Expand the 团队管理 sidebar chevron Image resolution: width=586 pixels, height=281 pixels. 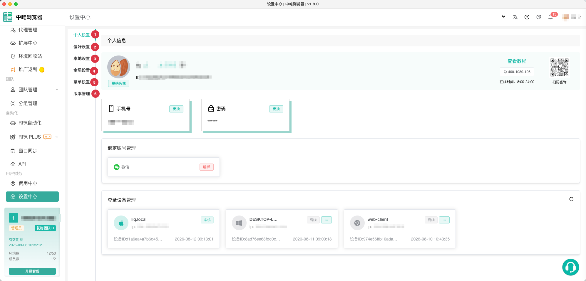pyautogui.click(x=57, y=90)
